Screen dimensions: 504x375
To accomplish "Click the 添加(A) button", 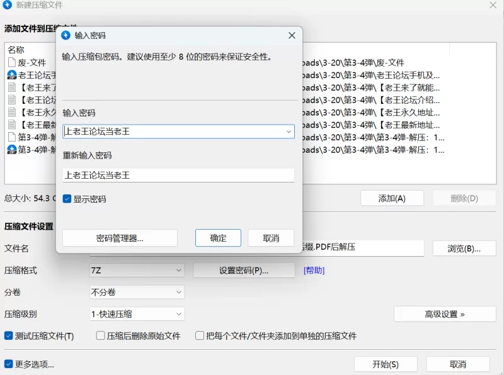I will tap(392, 198).
